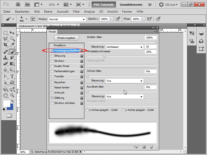Choose the Type tool
The image size is (207, 155).
(x=12, y=76)
